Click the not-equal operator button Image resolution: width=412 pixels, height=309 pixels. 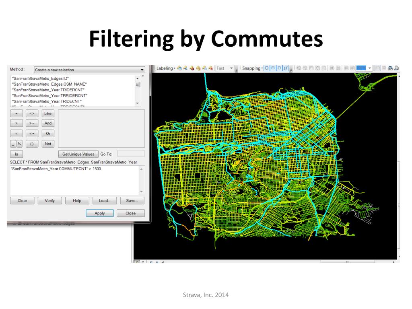[32, 113]
